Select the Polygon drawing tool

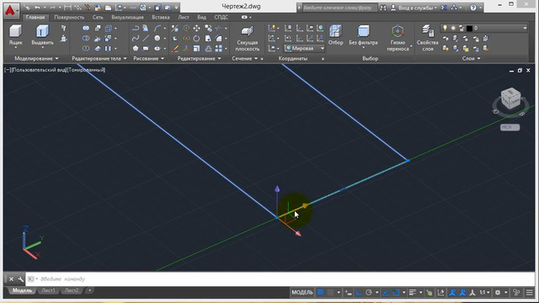coord(136,48)
